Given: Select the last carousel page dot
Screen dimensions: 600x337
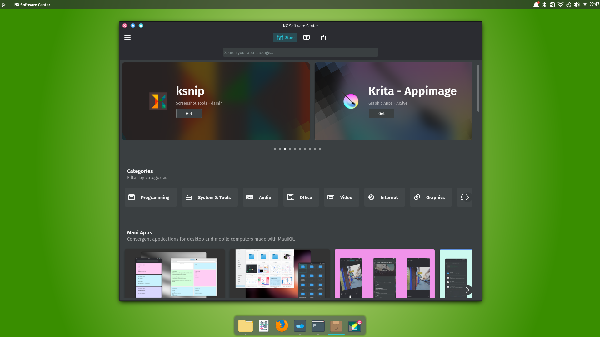Looking at the screenshot, I should click(320, 149).
